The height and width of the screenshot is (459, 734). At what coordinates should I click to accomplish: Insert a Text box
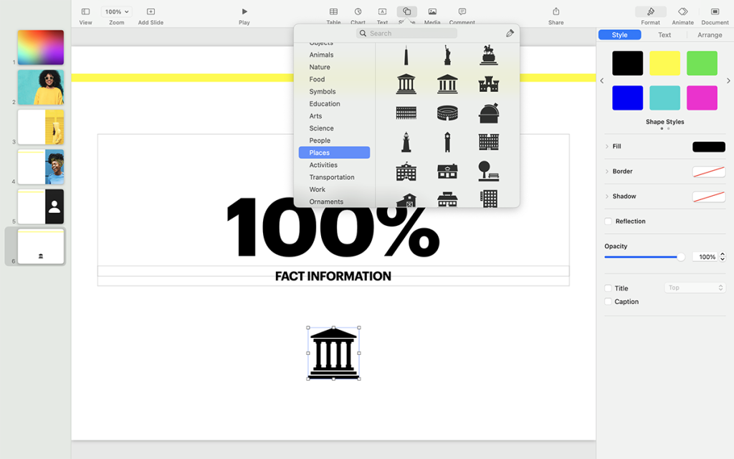382,12
